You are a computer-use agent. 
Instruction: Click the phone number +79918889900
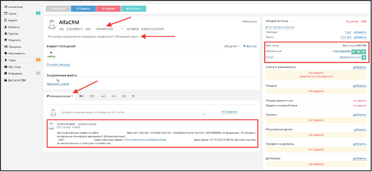pos(341,52)
